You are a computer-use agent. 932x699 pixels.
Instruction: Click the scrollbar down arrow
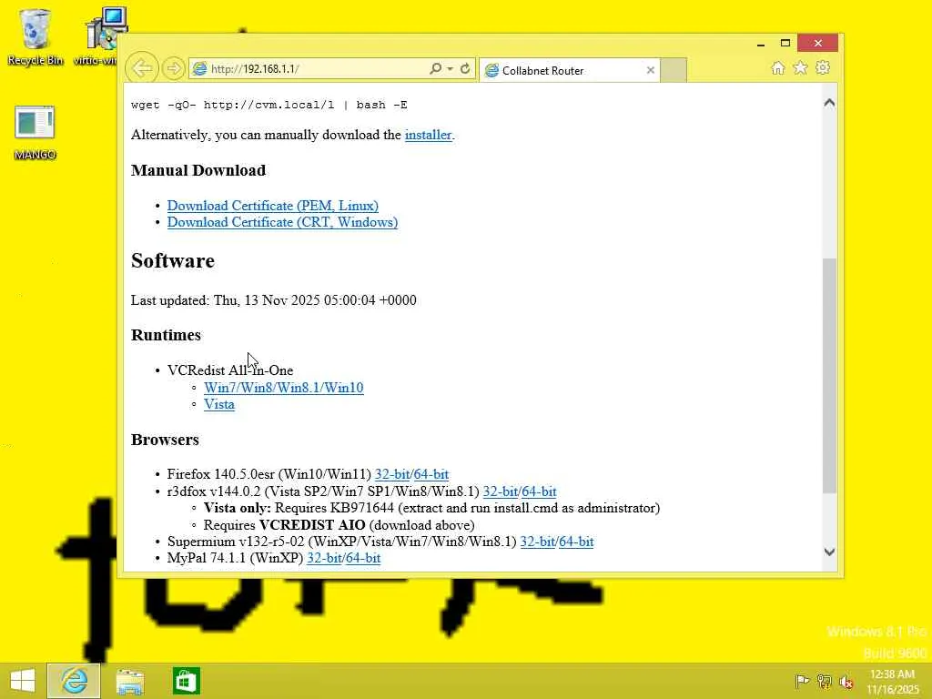click(829, 552)
